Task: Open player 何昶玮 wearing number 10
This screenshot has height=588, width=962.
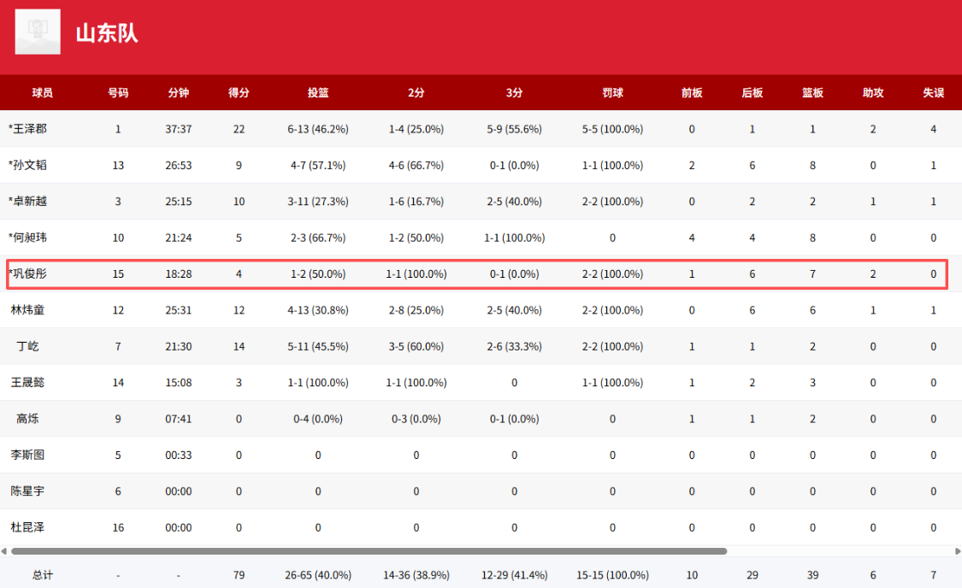Action: coord(27,238)
